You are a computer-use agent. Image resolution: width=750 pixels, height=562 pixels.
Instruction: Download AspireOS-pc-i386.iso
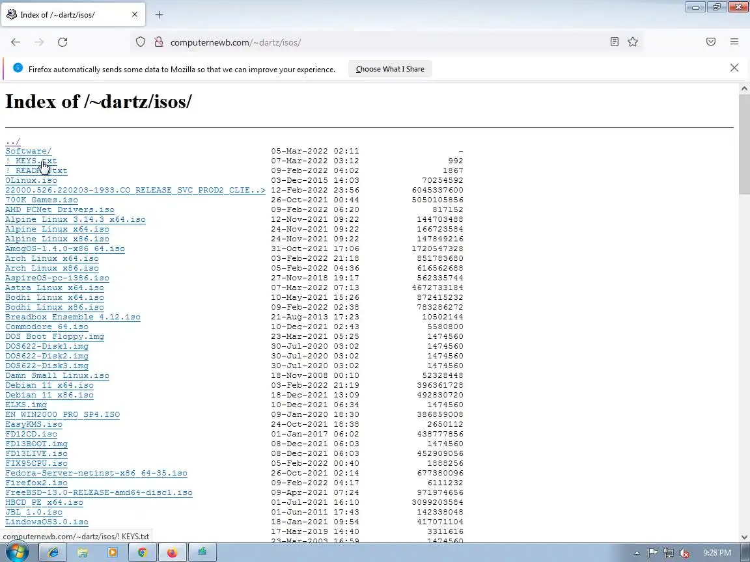[57, 278]
